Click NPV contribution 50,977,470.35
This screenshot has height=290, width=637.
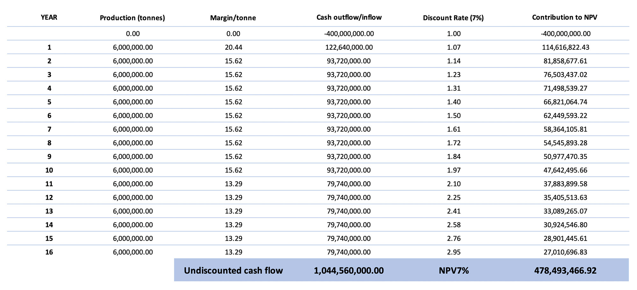pyautogui.click(x=565, y=156)
